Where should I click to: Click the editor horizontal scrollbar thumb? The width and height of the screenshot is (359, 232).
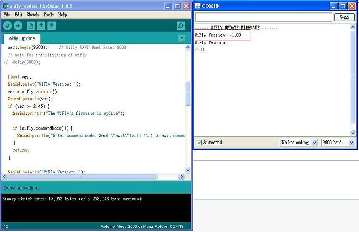pos(82,177)
